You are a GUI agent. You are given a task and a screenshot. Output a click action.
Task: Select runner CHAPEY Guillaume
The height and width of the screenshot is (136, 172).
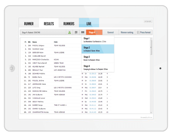[39, 109]
